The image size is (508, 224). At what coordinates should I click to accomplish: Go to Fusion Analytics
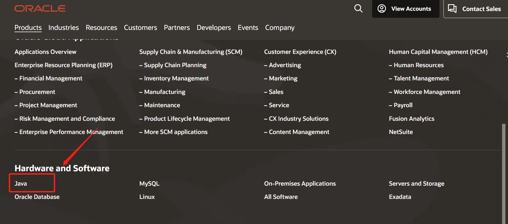[411, 119]
